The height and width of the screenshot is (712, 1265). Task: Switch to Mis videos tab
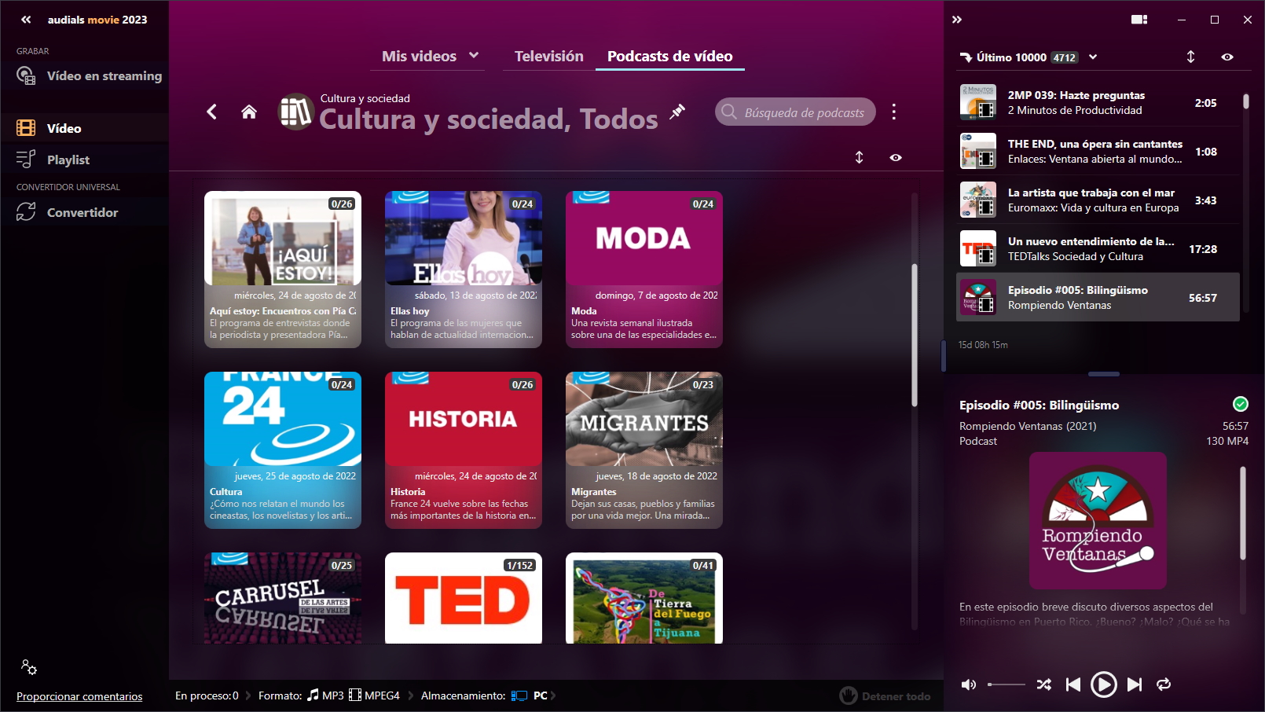(419, 56)
